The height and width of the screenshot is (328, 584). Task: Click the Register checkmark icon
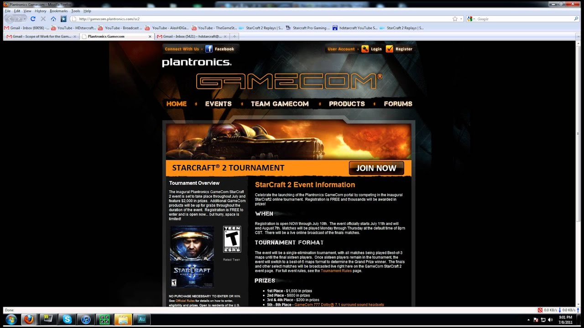pos(389,49)
